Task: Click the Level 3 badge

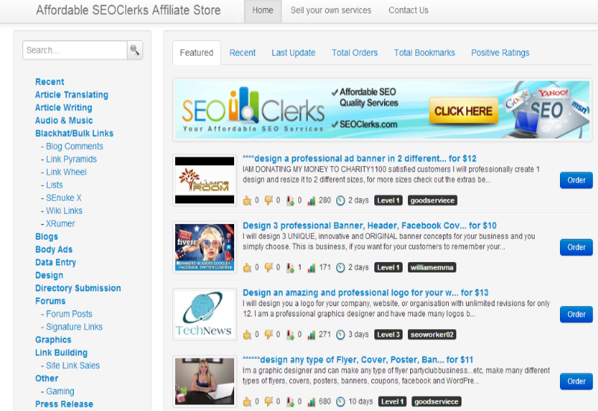Action: (x=388, y=334)
